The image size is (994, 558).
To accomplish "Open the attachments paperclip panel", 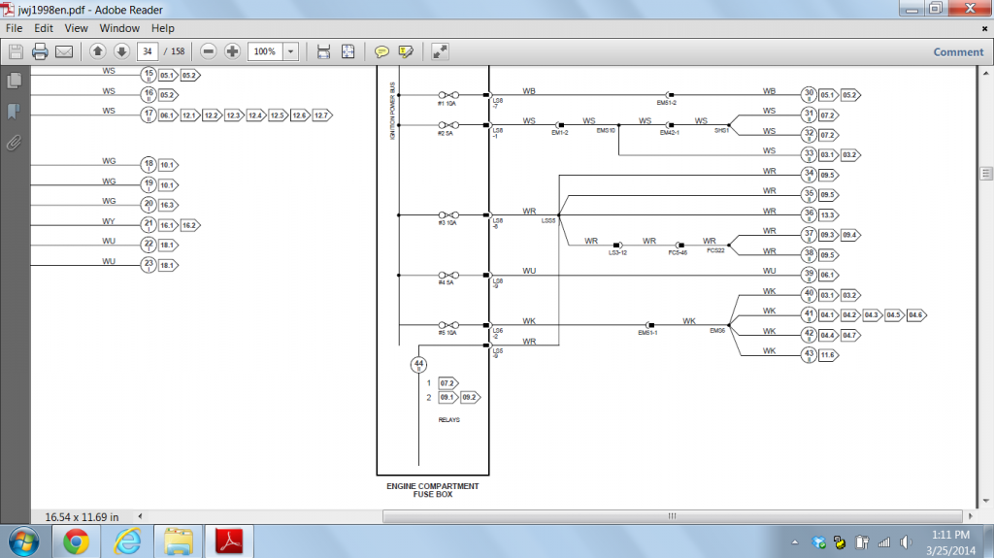I will 14,143.
